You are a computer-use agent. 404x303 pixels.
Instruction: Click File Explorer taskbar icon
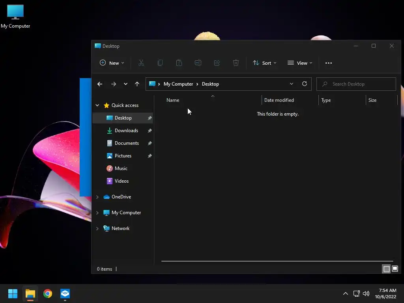(x=30, y=294)
